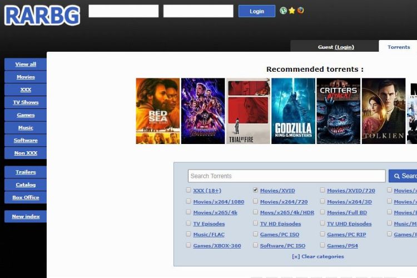
Task: Open Music in sidebar
Action: [x=26, y=128]
